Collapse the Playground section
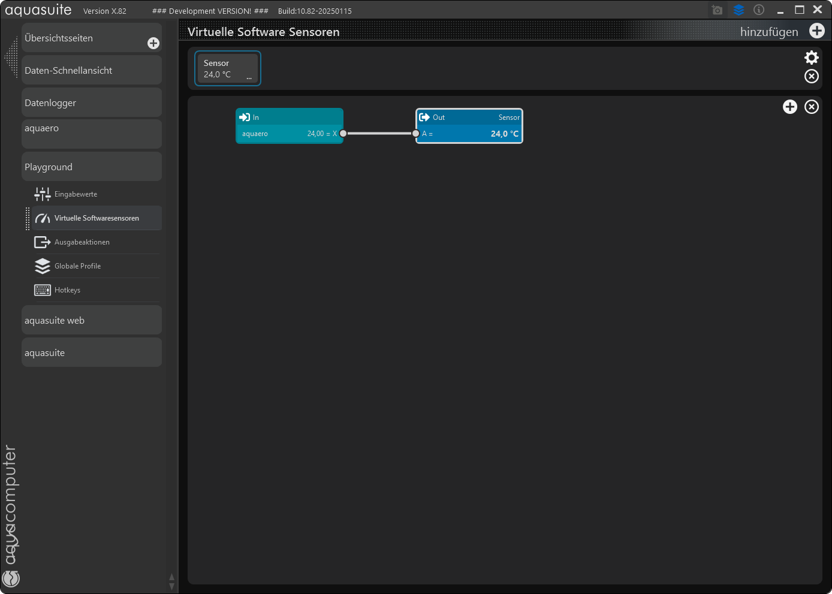This screenshot has width=832, height=594. point(91,167)
